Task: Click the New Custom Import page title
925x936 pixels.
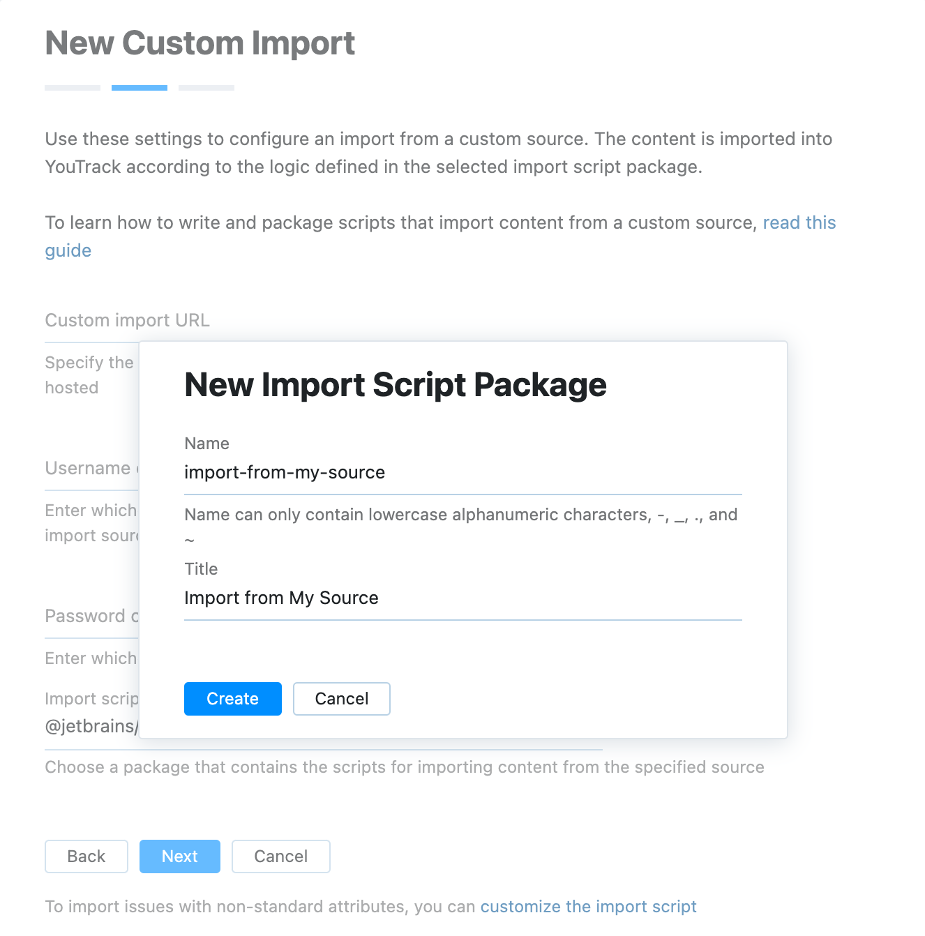Action: coord(200,43)
